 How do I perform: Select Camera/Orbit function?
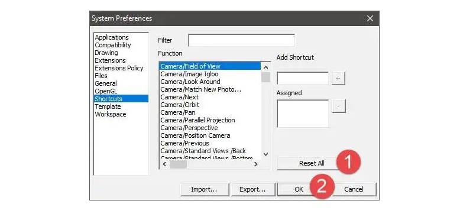click(x=210, y=105)
